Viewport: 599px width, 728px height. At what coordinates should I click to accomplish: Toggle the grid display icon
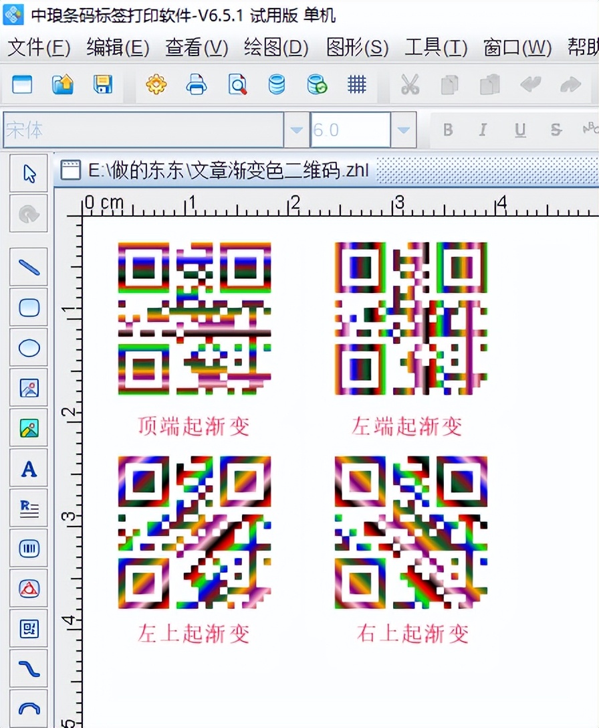click(357, 84)
